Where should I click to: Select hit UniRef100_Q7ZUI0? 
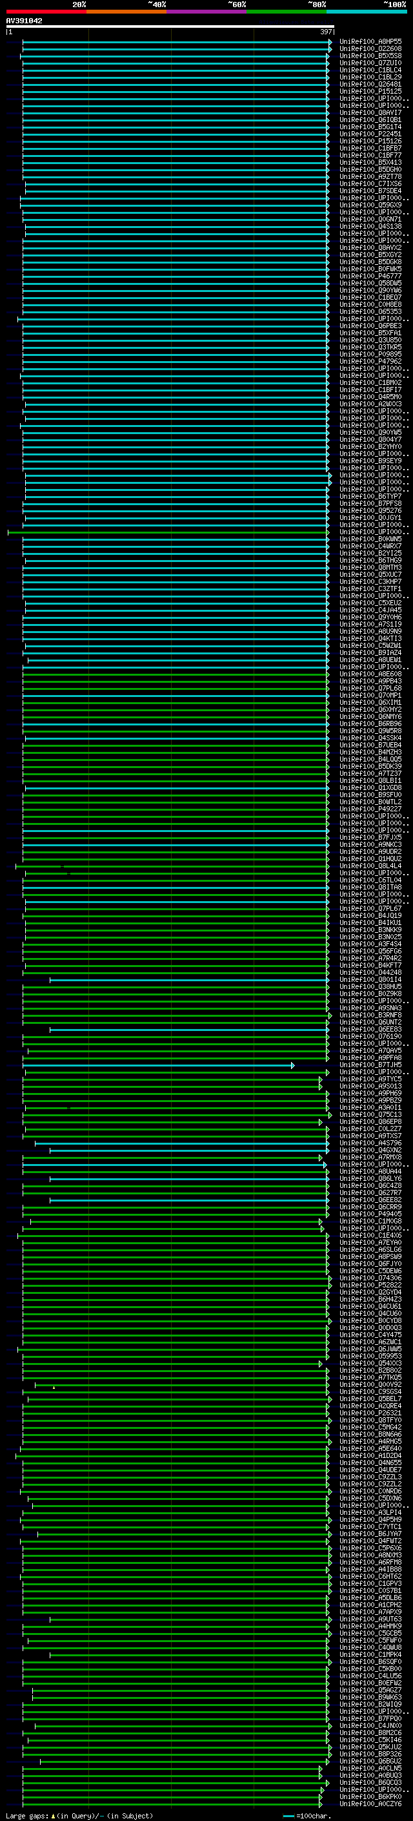370,63
